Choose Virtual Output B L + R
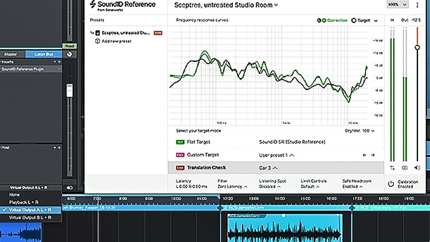This screenshot has width=430, height=242. tap(31, 217)
